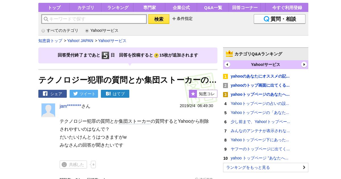341x179 pixels.
Task: Share the question with シェア button
Action: (53, 94)
